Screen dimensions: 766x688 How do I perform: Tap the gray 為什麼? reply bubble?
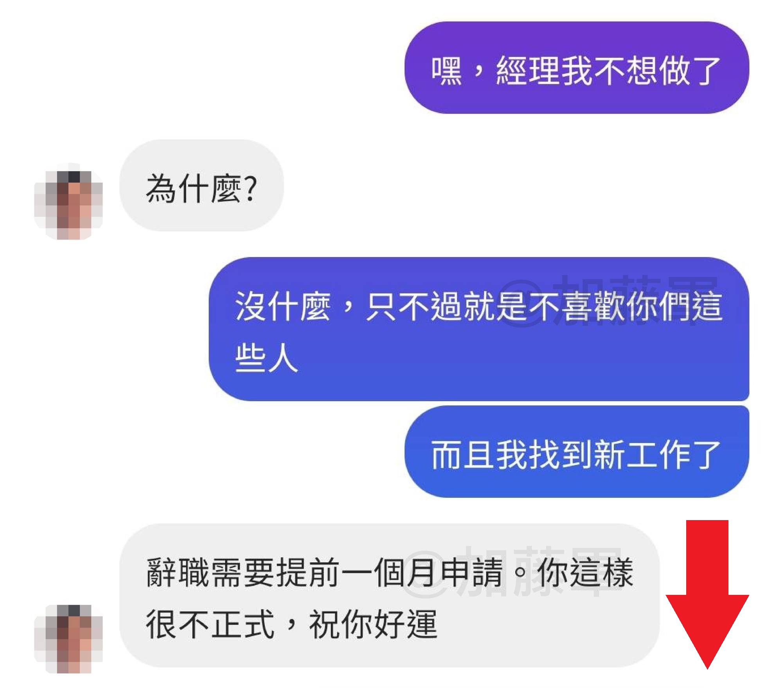[x=201, y=185]
